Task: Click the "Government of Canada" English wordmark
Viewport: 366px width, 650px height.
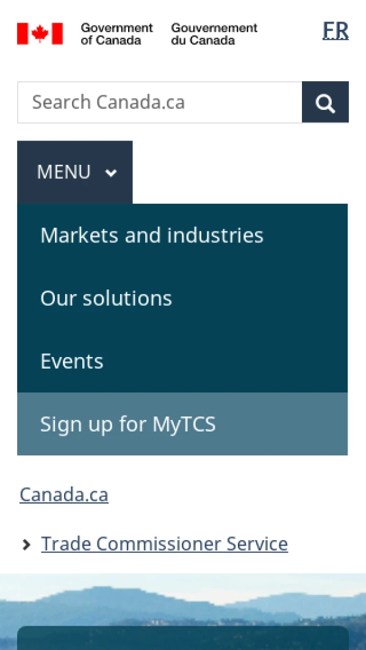Action: pos(117,34)
